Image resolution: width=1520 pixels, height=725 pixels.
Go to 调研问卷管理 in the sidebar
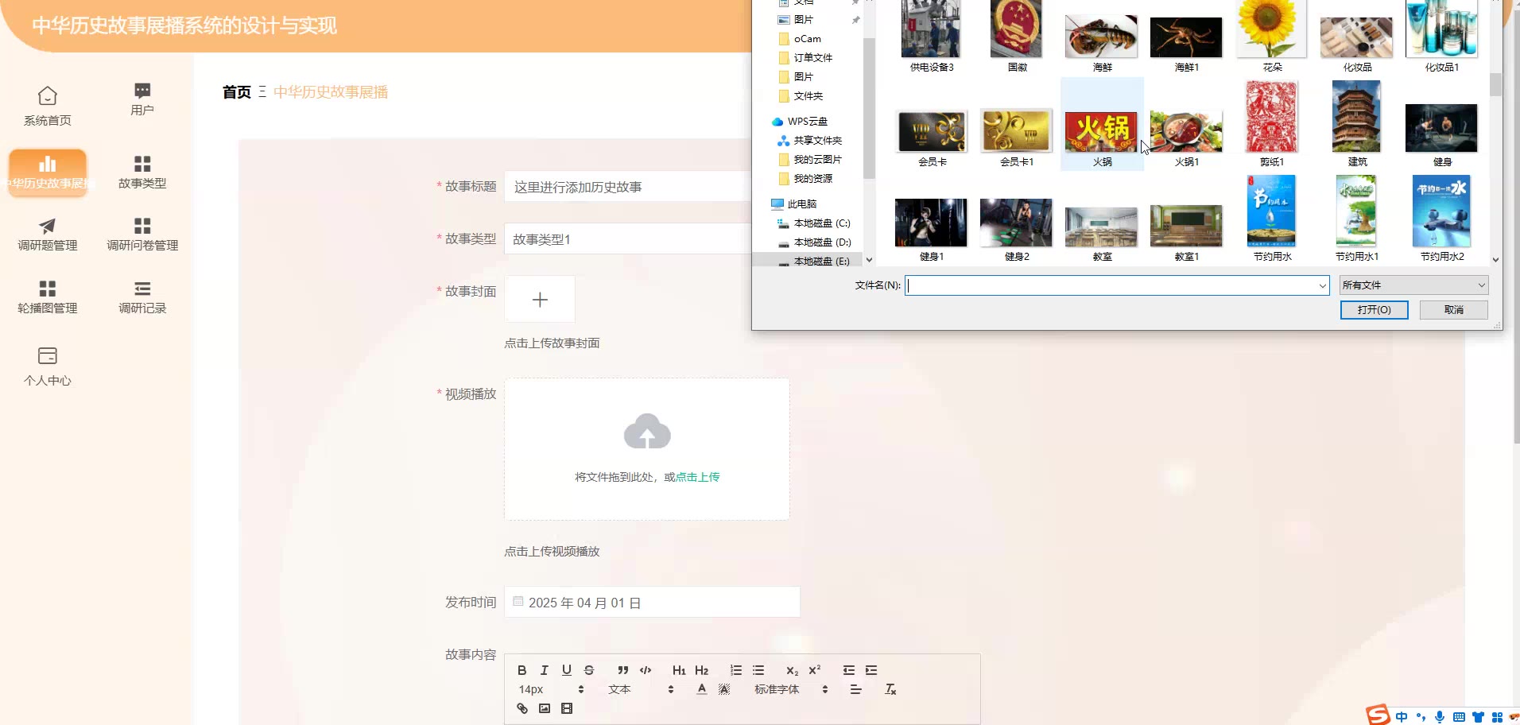click(142, 235)
